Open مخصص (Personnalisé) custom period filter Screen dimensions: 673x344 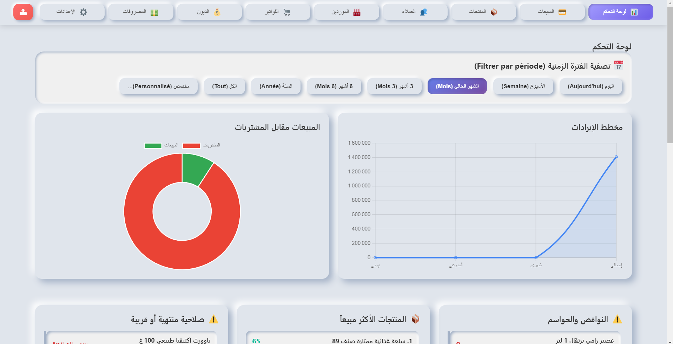(x=159, y=86)
